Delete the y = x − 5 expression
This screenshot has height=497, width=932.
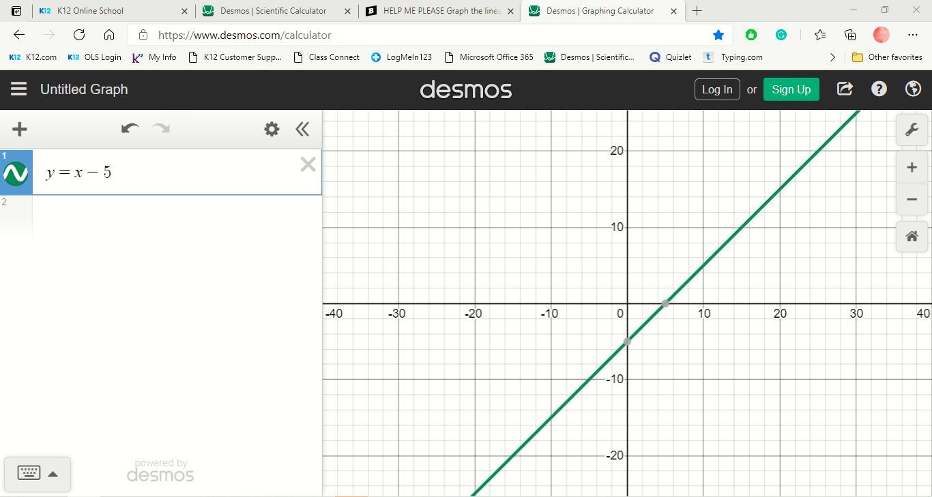pyautogui.click(x=308, y=164)
